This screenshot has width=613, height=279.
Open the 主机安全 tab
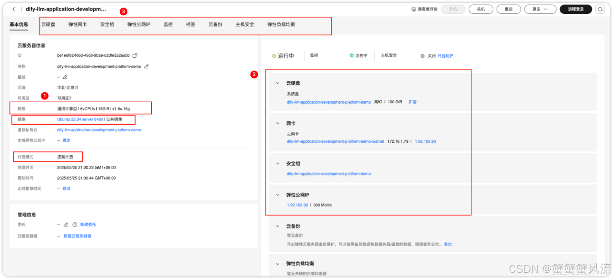[245, 24]
